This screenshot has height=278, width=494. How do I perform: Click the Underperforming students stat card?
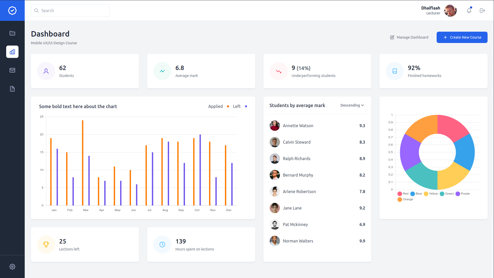pos(317,71)
